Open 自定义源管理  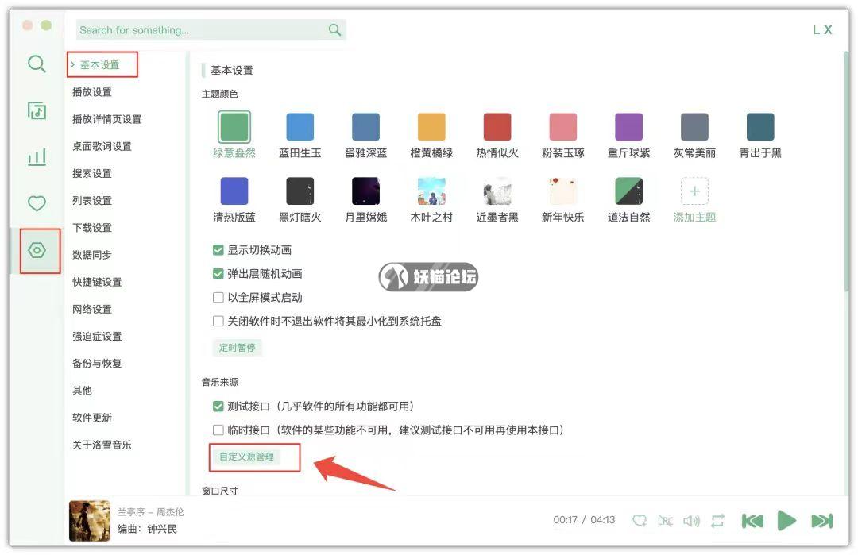pyautogui.click(x=247, y=457)
